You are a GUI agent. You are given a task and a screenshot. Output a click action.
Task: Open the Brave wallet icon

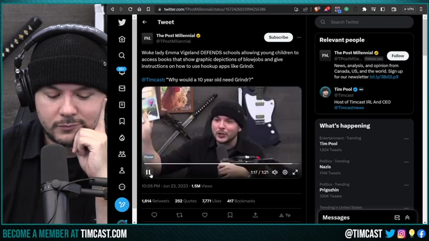pos(394,9)
